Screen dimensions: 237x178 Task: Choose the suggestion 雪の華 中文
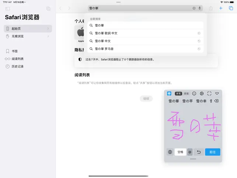(145, 41)
